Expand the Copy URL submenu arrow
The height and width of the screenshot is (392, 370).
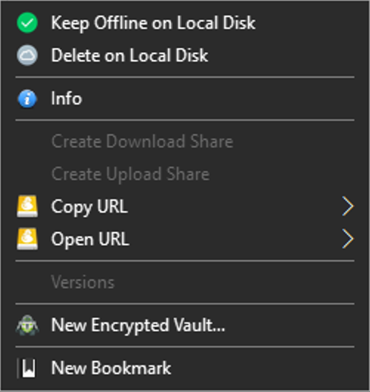348,206
